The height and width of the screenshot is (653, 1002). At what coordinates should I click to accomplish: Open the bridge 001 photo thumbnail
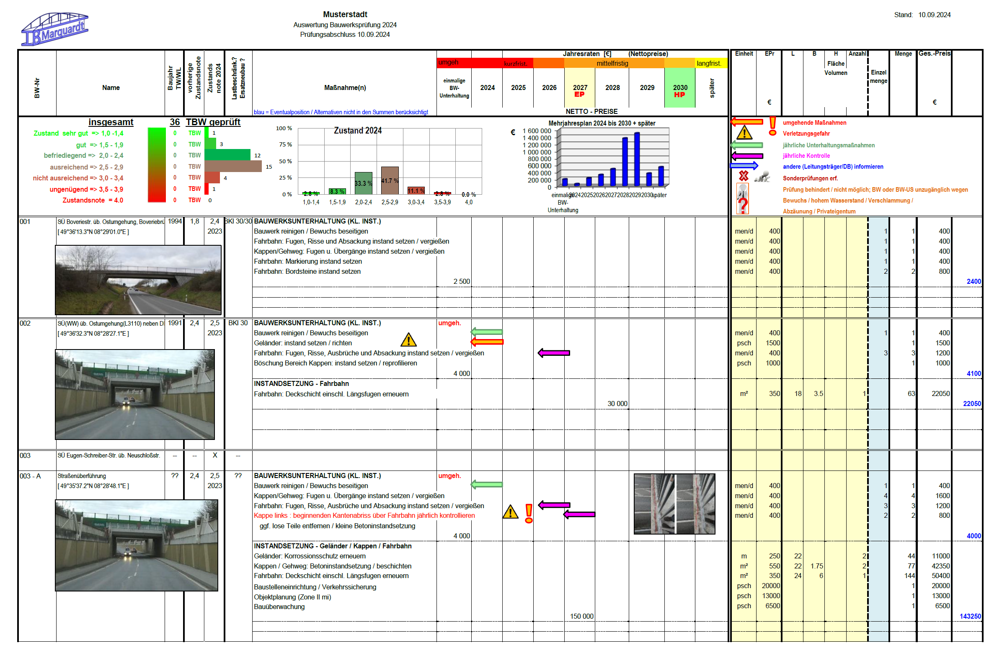tap(138, 280)
